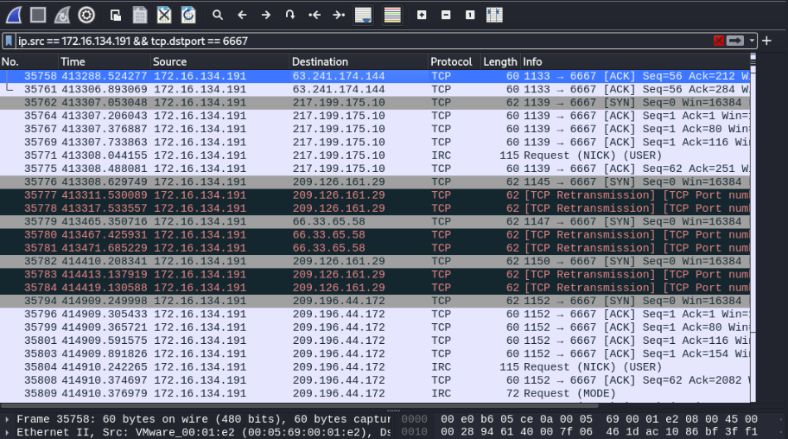Open a capture file
This screenshot has height=439, width=788.
click(116, 15)
